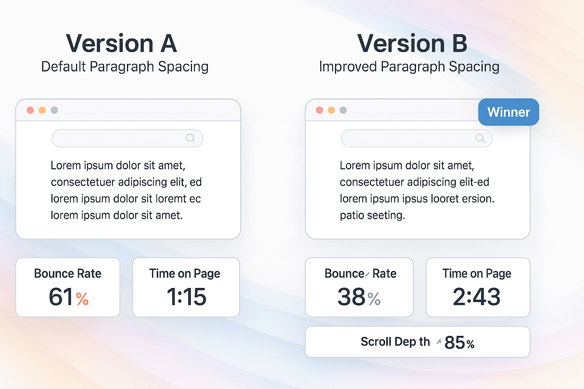This screenshot has width=584, height=389.
Task: Click the yellow dot in Version B window
Action: (x=332, y=110)
